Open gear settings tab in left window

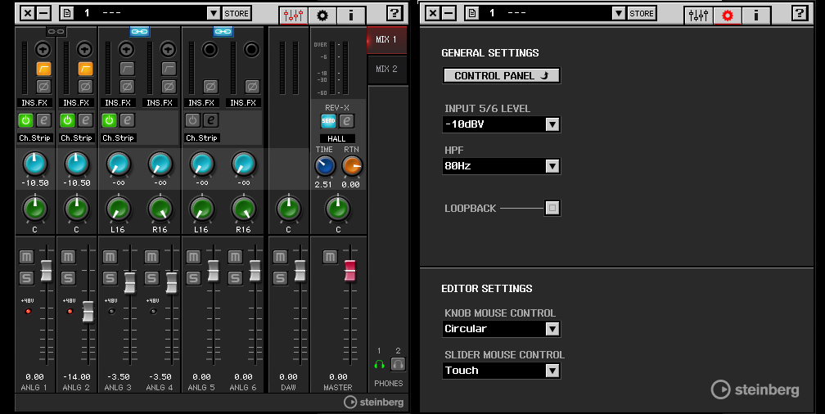tap(322, 15)
